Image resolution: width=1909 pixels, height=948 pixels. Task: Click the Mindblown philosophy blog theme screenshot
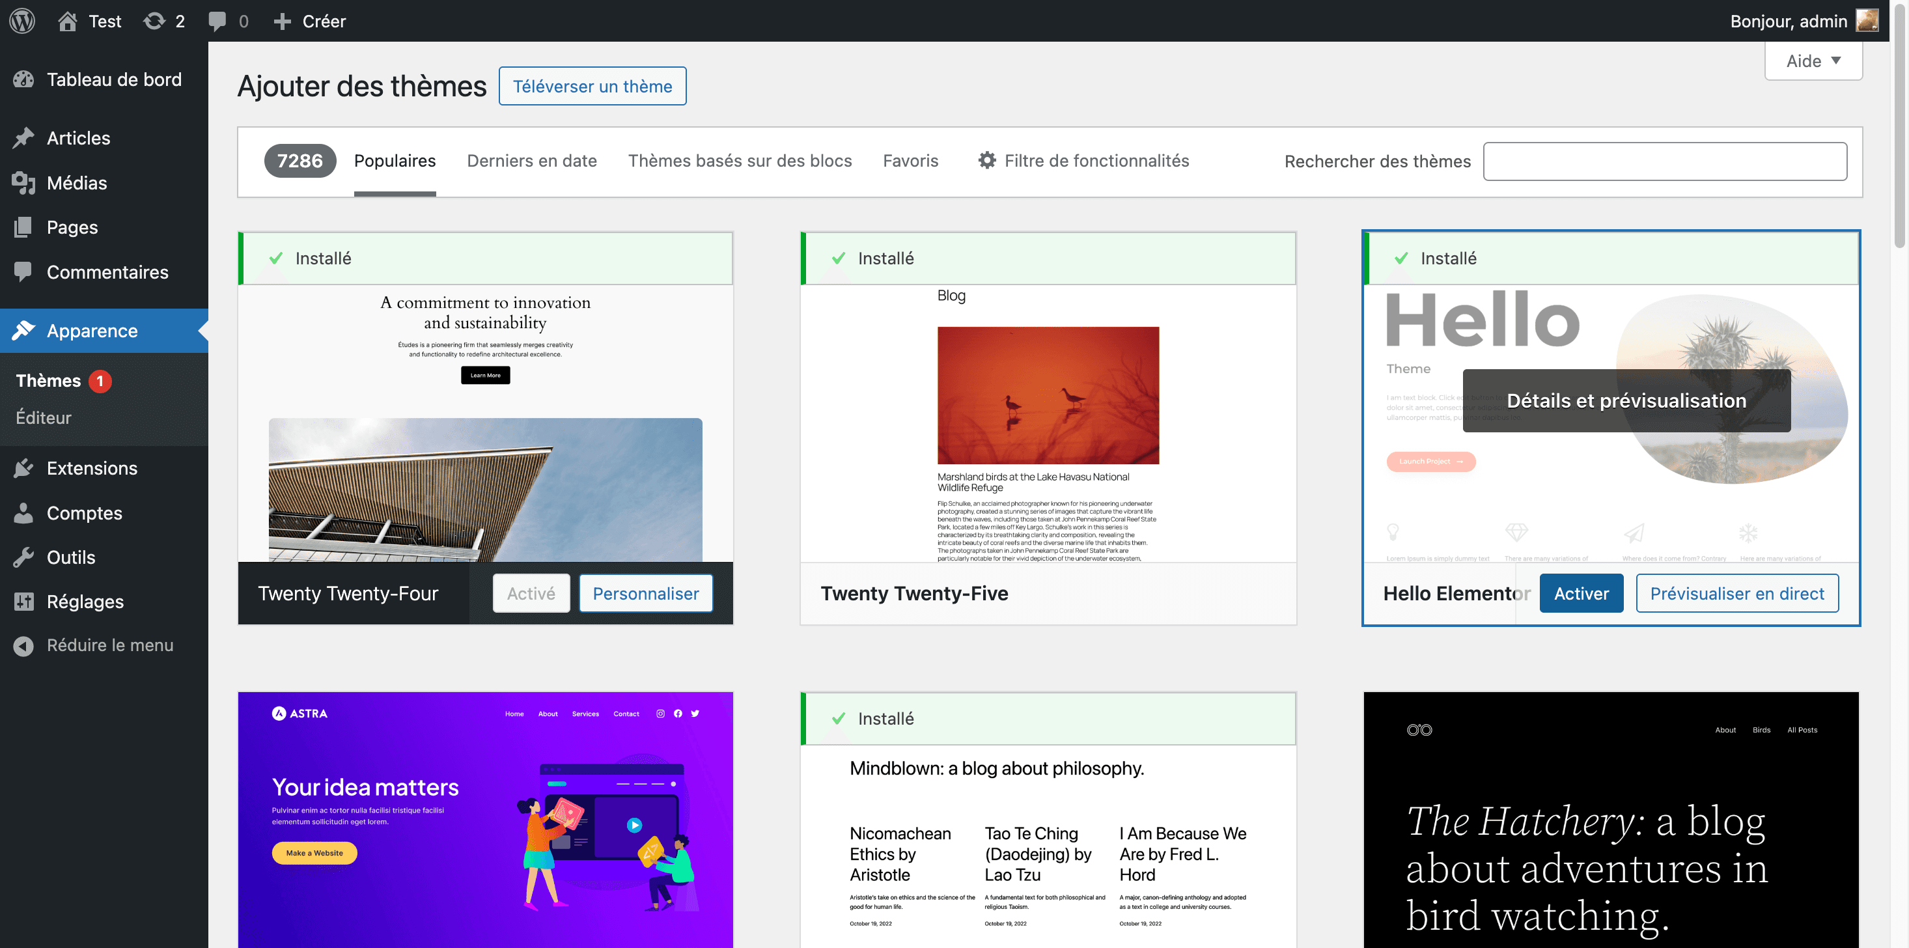(x=1048, y=846)
